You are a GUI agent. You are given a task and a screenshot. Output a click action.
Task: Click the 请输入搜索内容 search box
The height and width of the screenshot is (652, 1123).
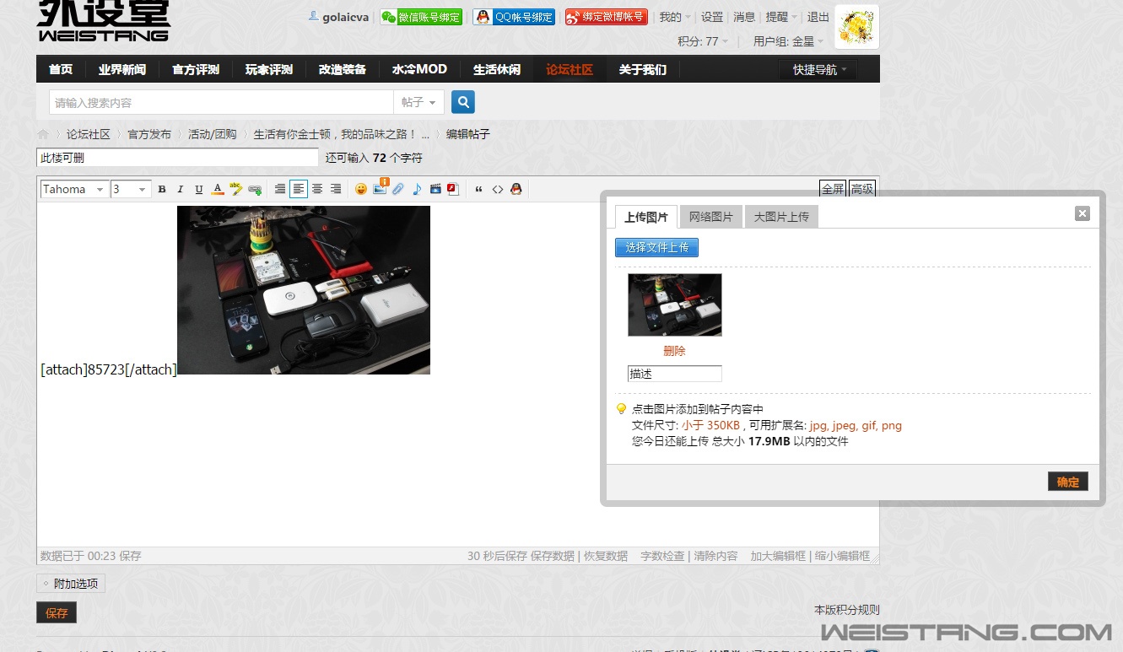pyautogui.click(x=221, y=102)
